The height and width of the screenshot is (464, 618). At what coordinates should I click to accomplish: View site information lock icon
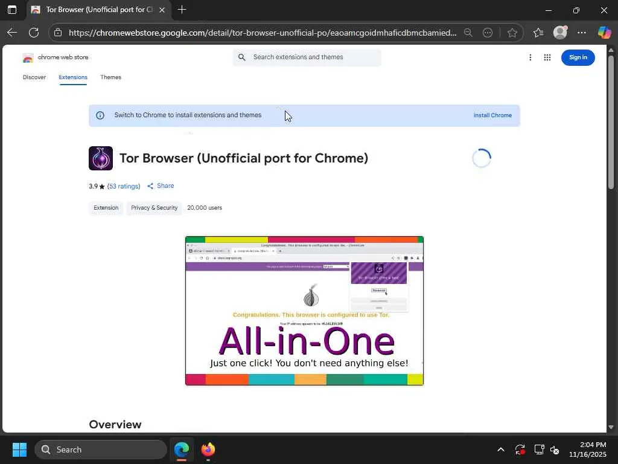[x=58, y=33]
